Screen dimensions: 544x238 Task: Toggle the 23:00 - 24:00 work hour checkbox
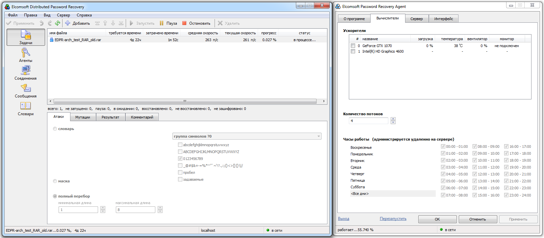506,195
